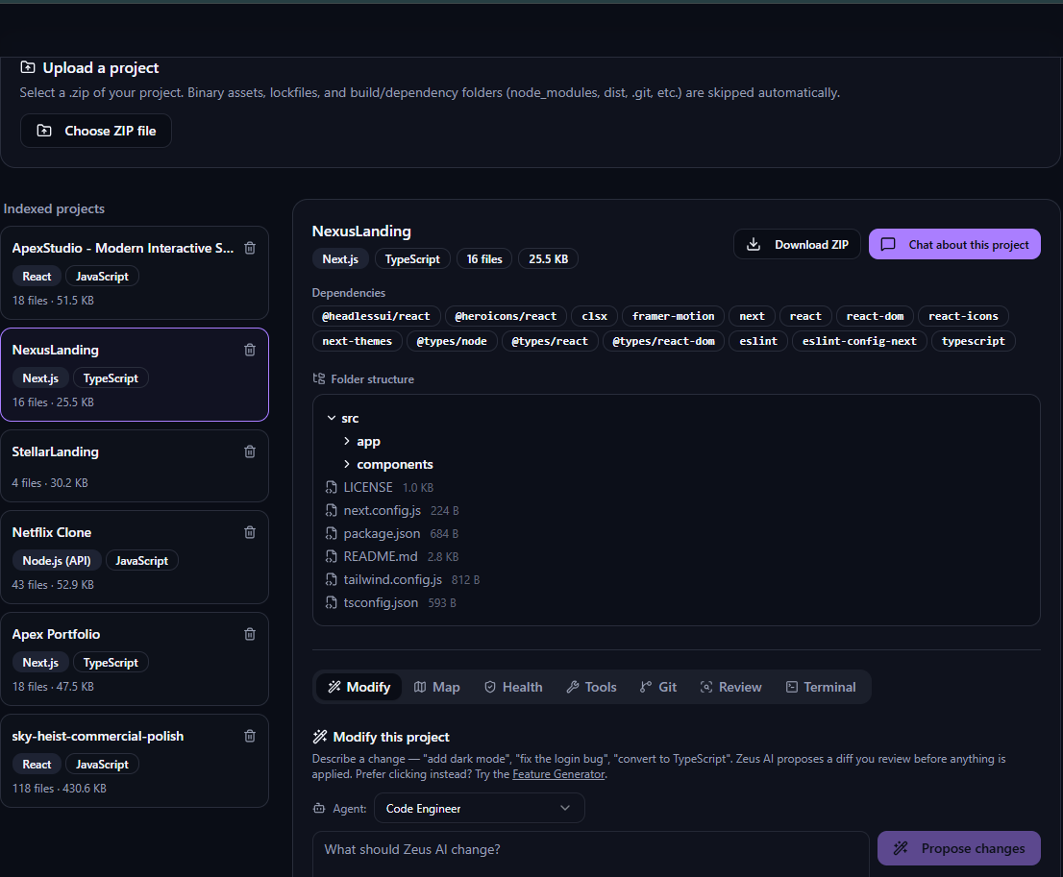This screenshot has height=877, width=1063.
Task: Click the robot icon next to Agent
Action: [x=319, y=808]
